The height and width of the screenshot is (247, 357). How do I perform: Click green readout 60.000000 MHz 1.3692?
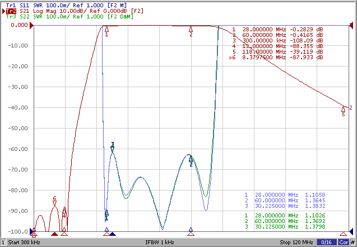tap(285, 221)
